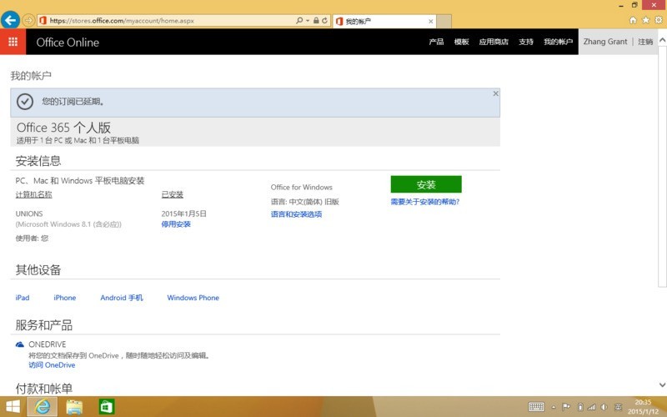Sort by 计算机名称 column header
This screenshot has height=417, width=667.
[33, 194]
